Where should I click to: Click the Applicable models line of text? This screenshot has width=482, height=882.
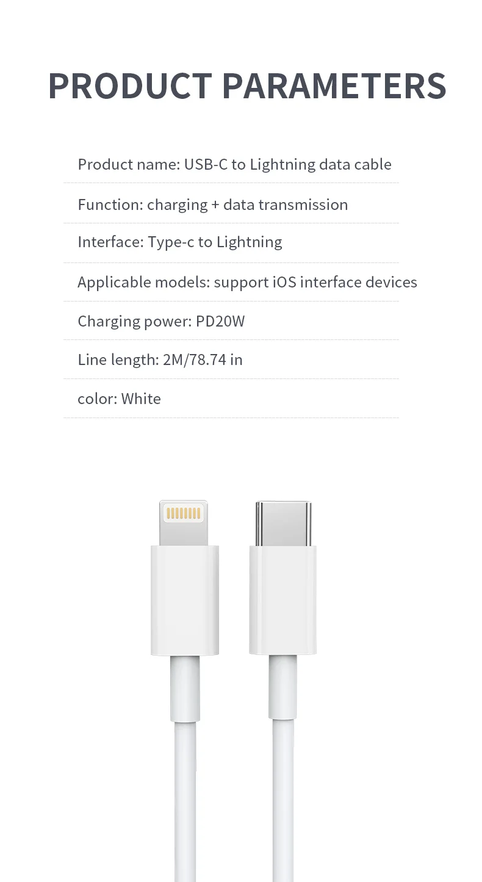[247, 282]
